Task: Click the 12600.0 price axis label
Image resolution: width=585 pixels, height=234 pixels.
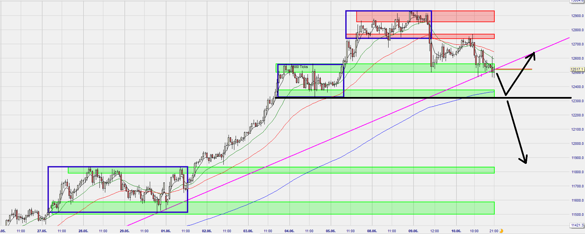Action: (578, 58)
